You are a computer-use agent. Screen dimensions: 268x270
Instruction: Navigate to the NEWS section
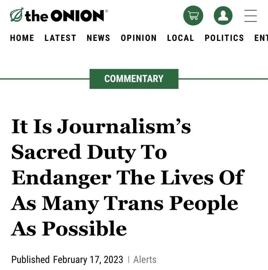coord(98,38)
